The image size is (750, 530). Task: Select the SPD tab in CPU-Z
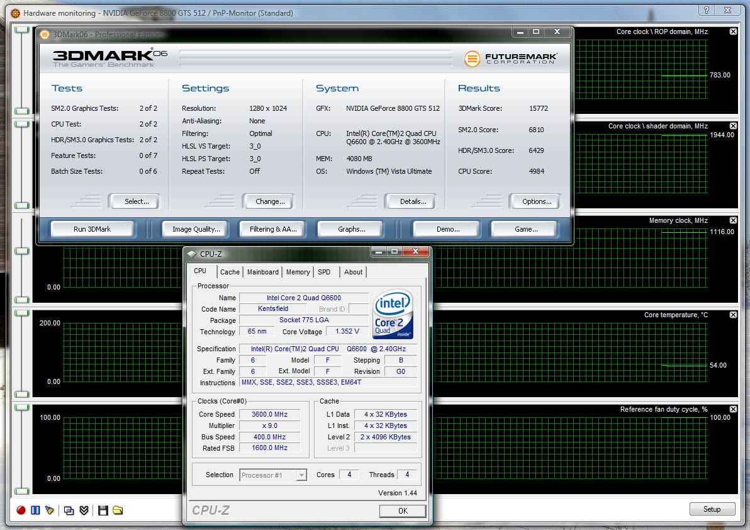click(324, 272)
